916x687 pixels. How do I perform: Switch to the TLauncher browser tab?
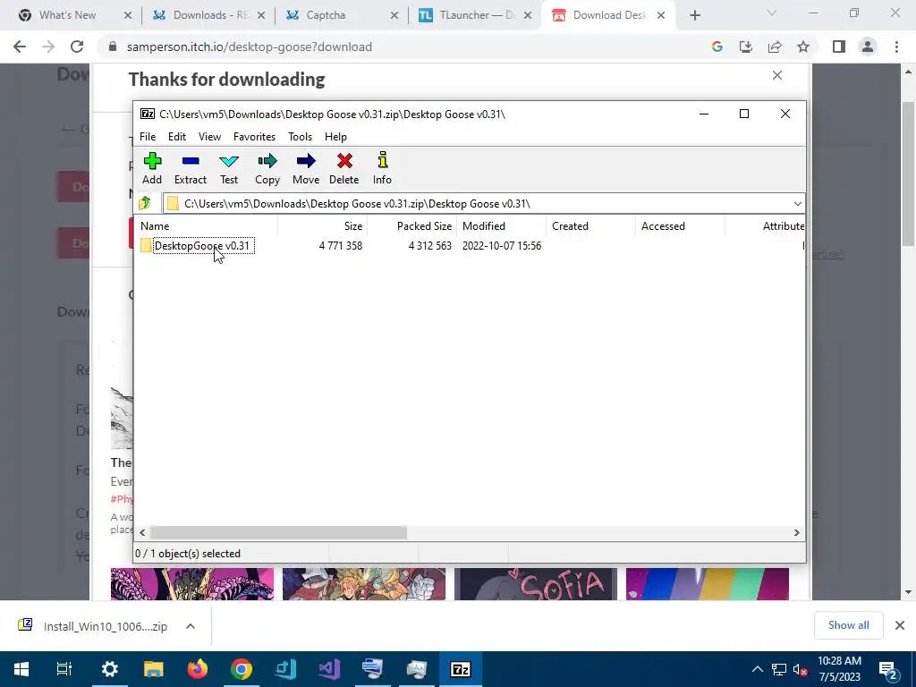click(474, 15)
